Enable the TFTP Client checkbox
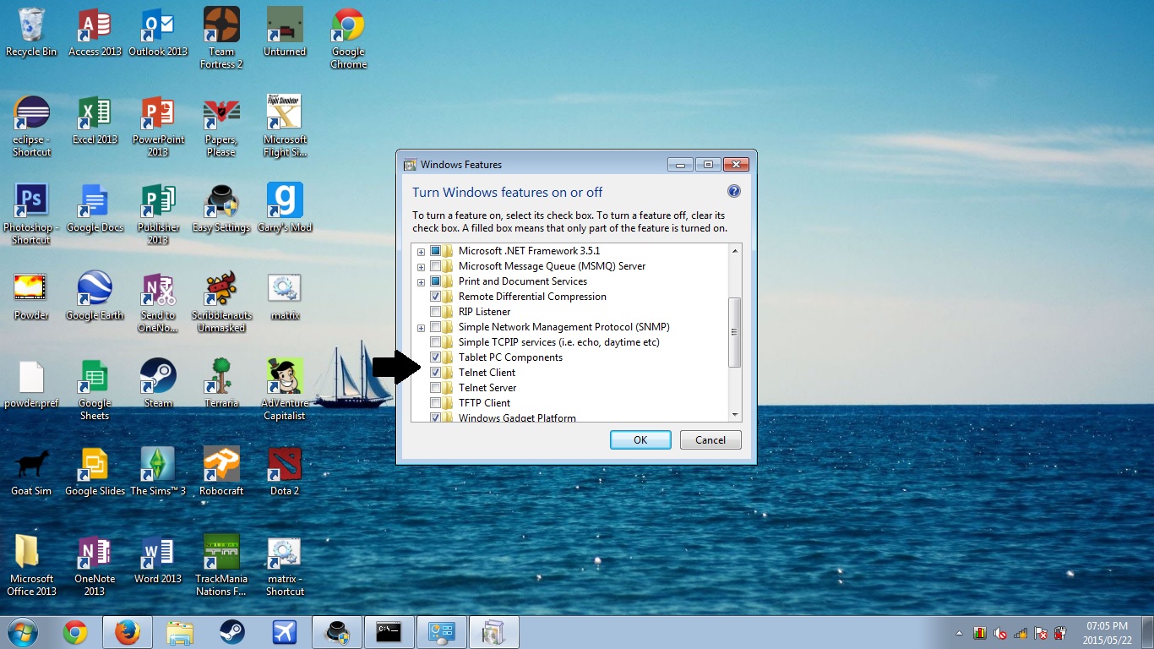Image resolution: width=1154 pixels, height=649 pixels. tap(436, 403)
